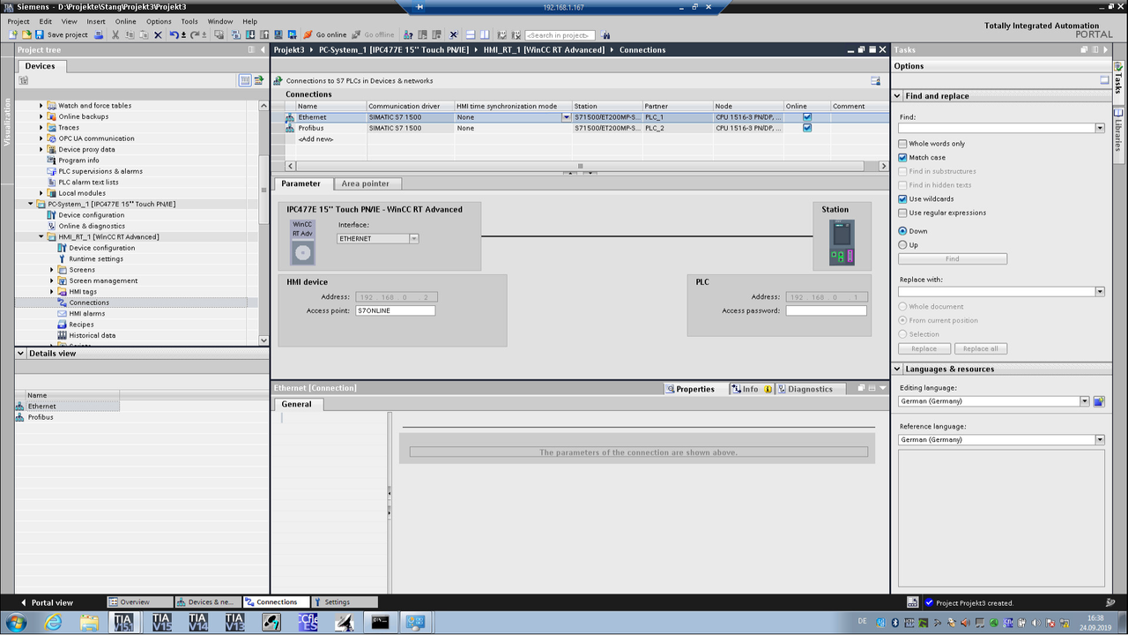The image size is (1128, 635).
Task: Collapse the HMI_RT_1 tree node
Action: click(x=41, y=236)
